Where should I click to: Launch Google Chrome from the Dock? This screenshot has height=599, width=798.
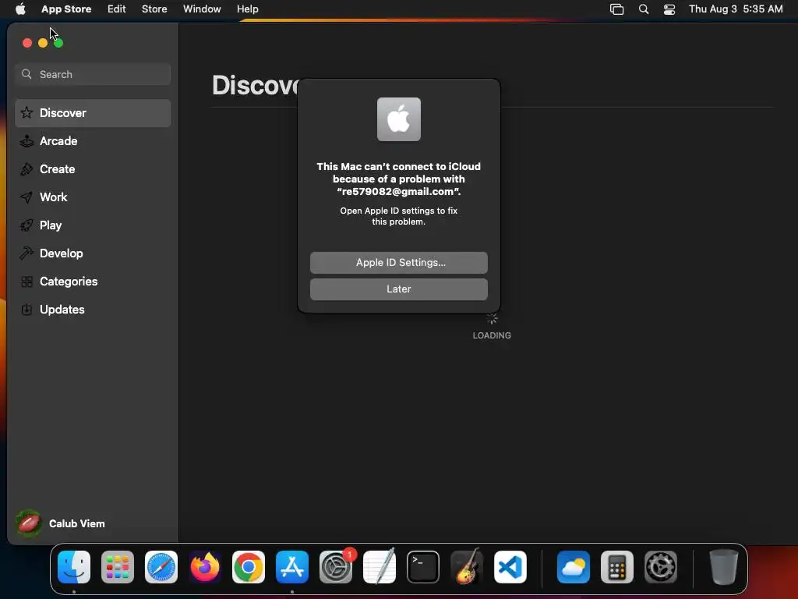coord(249,567)
